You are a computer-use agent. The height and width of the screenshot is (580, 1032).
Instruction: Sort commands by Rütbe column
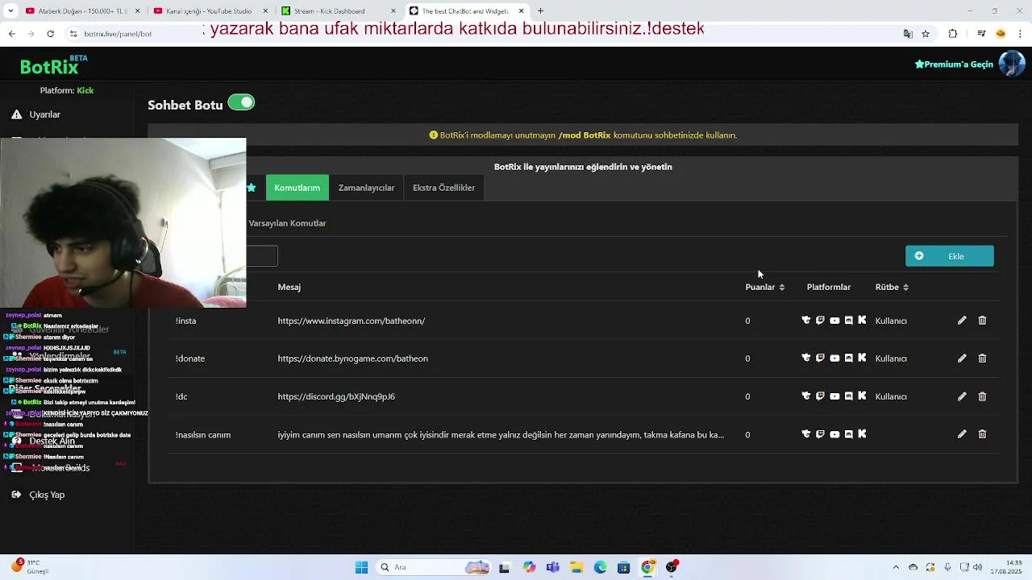click(x=892, y=287)
